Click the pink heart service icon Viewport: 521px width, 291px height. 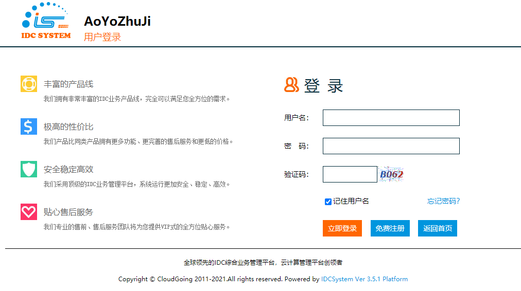coord(29,212)
